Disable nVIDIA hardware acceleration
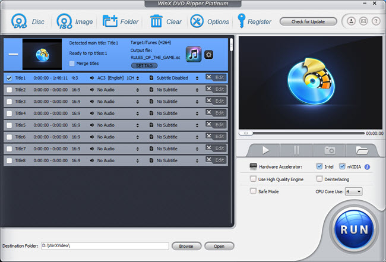386x262 pixels. coord(342,166)
